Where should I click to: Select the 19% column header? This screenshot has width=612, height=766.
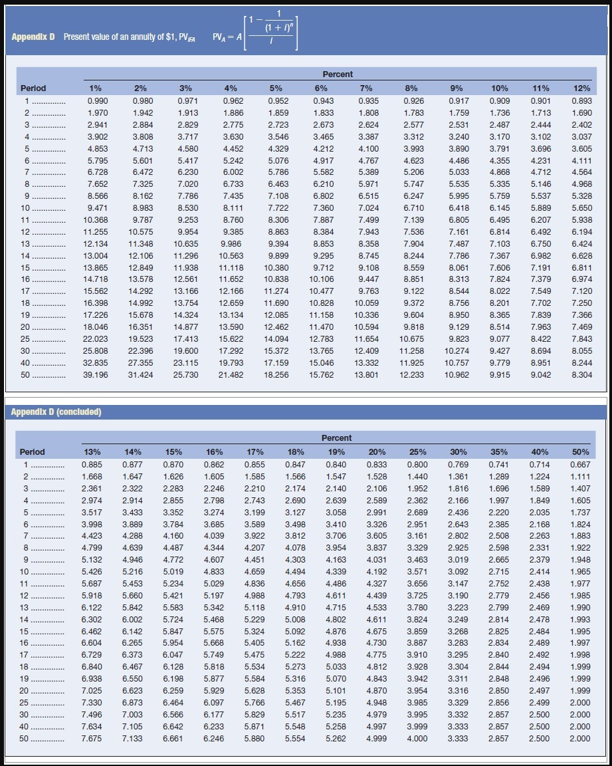tap(336, 452)
